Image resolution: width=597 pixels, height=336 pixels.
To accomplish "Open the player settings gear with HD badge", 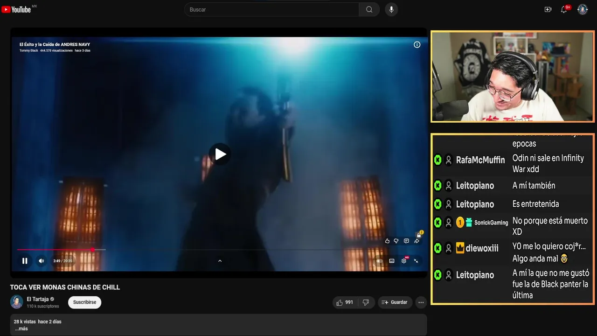I will click(x=404, y=260).
